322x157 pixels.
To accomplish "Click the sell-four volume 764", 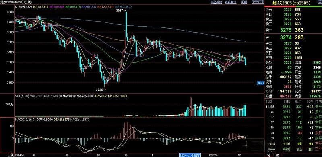I will pyautogui.click(x=298, y=14).
